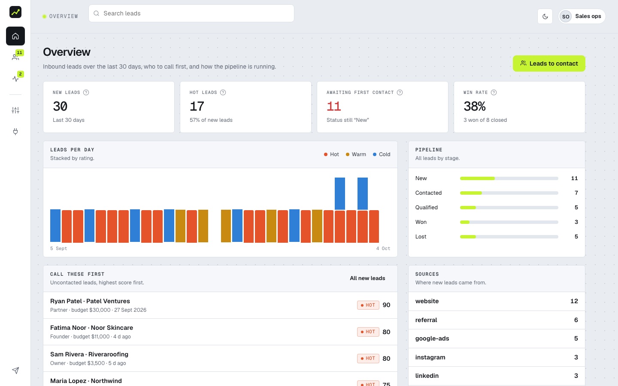The width and height of the screenshot is (618, 386).
Task: Click the Won pipeline stage row
Action: point(497,222)
